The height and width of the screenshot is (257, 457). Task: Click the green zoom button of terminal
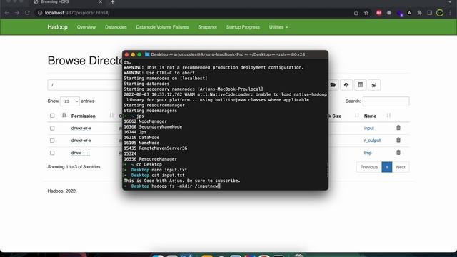(139, 54)
